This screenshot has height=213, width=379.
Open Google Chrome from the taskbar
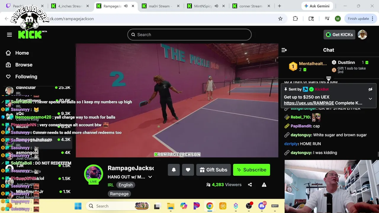210,206
